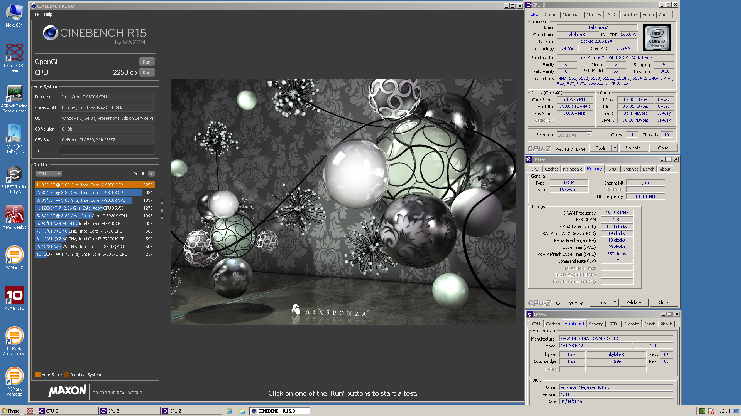The width and height of the screenshot is (741, 416).
Task: Run the CPU benchmark
Action: tap(147, 73)
